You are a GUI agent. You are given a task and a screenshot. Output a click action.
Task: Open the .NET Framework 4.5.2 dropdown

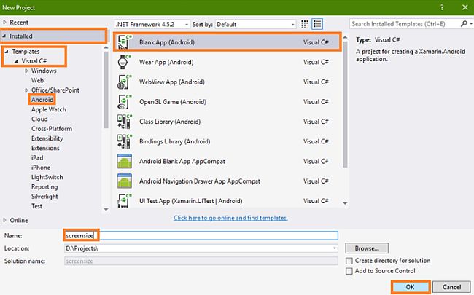pos(152,25)
